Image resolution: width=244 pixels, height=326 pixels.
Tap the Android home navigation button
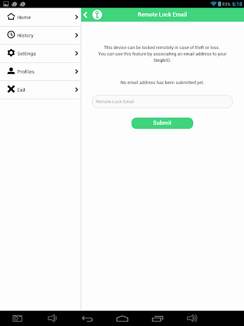pyautogui.click(x=122, y=318)
